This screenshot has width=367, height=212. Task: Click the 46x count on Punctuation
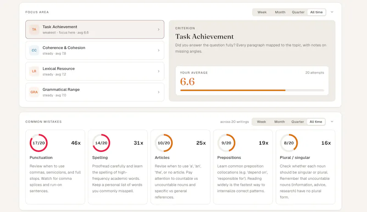[x=76, y=143]
